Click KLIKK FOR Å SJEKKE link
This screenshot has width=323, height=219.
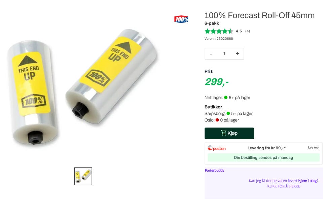(283, 186)
